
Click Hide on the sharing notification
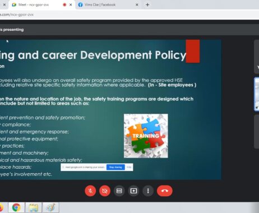click(x=129, y=167)
